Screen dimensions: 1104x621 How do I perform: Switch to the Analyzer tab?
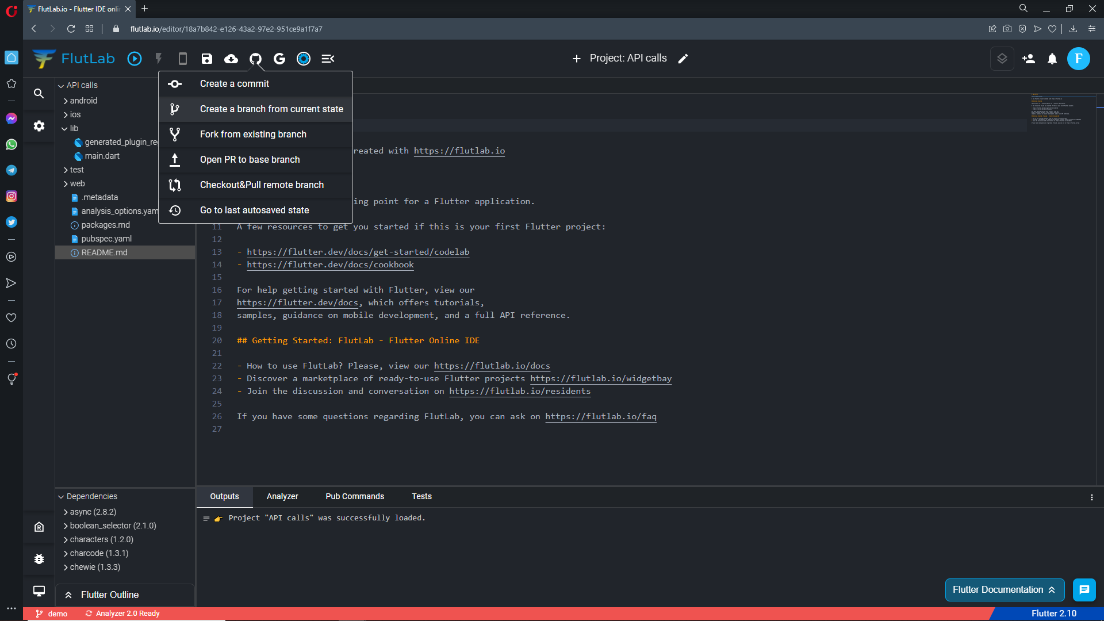(282, 496)
